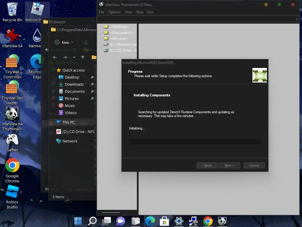Select Quick access in Explorer sidebar

pos(71,70)
